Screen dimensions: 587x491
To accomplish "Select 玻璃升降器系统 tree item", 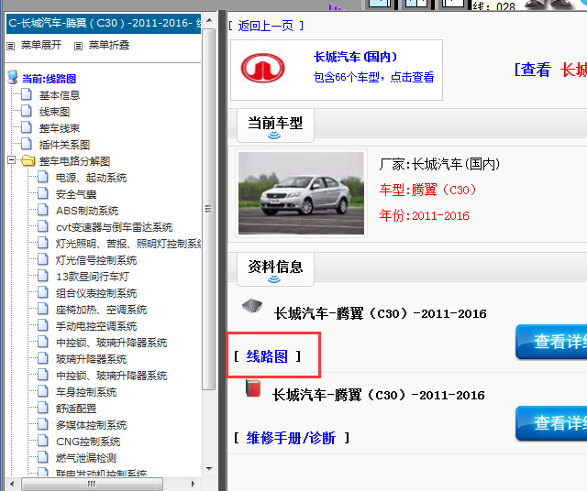I will tap(92, 358).
